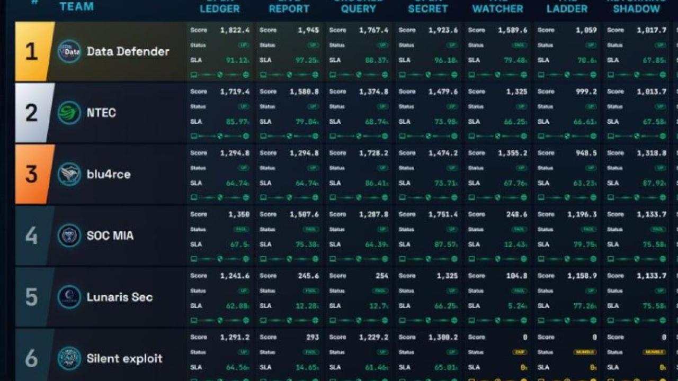Click the UP status beside score 1,719.4
The image size is (678, 381).
pos(244,106)
